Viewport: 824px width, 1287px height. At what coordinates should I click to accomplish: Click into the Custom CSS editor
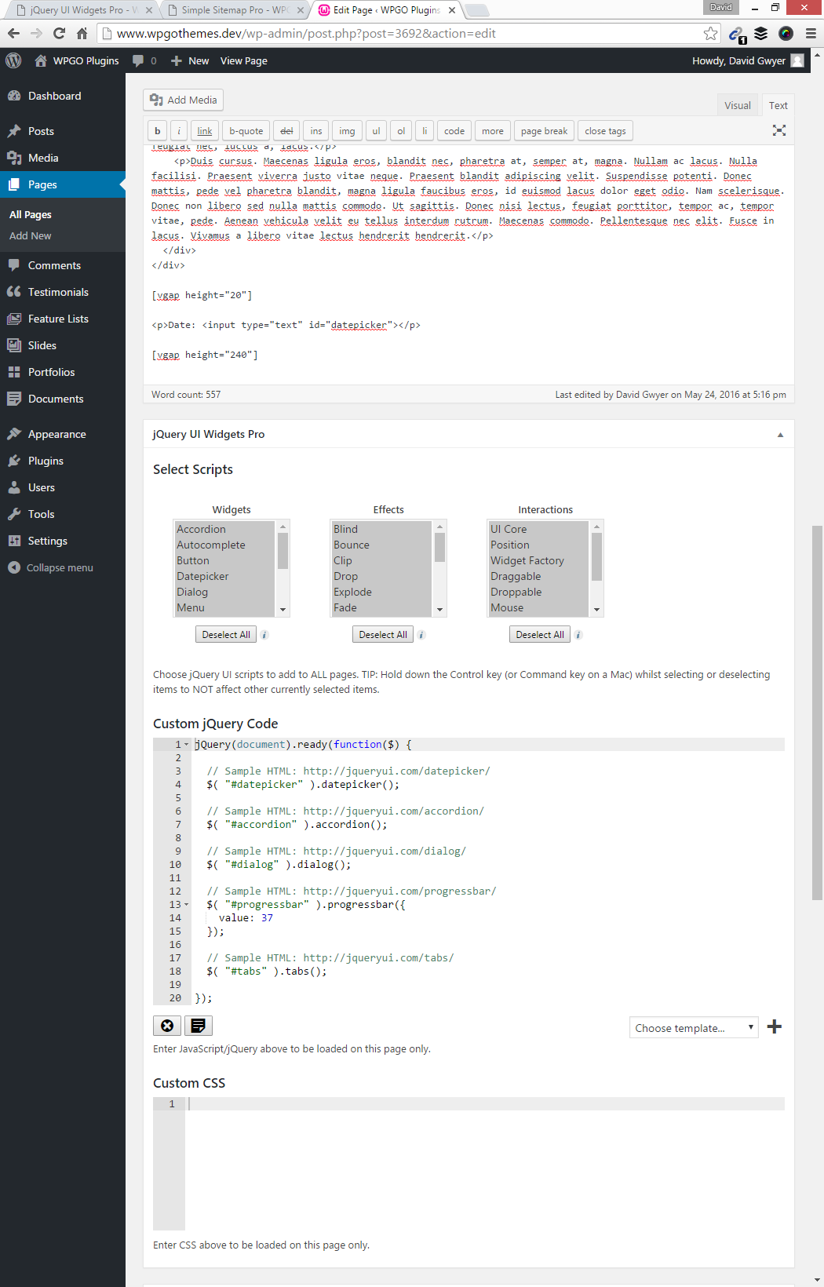pyautogui.click(x=484, y=1164)
